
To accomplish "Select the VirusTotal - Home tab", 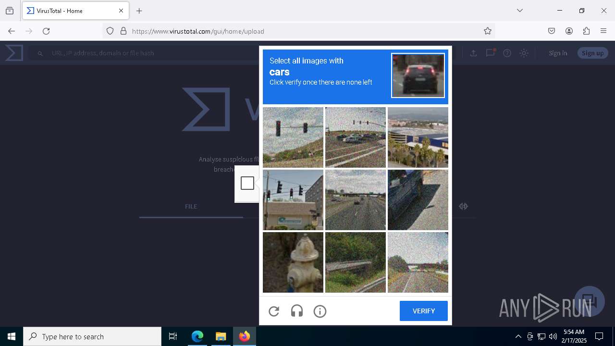I will click(x=75, y=11).
